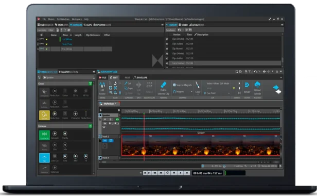Click the EQ Mid knob
Screen dimensions: 317x196
click(x=75, y=156)
